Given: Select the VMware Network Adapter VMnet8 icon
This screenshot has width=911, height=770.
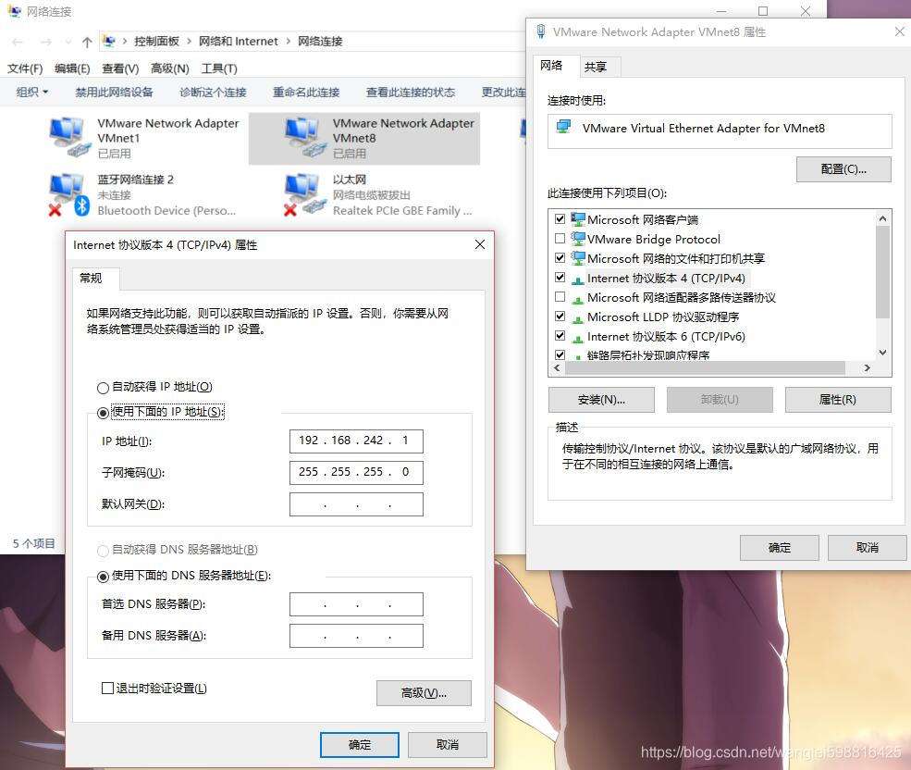Looking at the screenshot, I should pyautogui.click(x=305, y=138).
